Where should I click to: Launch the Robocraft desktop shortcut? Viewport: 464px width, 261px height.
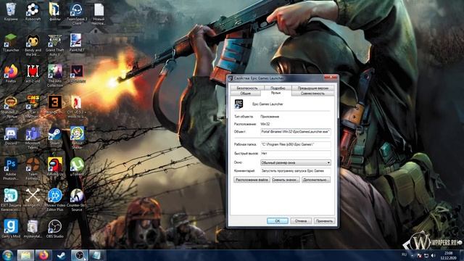pyautogui.click(x=33, y=12)
